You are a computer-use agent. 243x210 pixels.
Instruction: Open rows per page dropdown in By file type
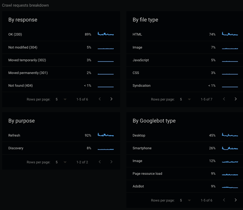pos(189,99)
